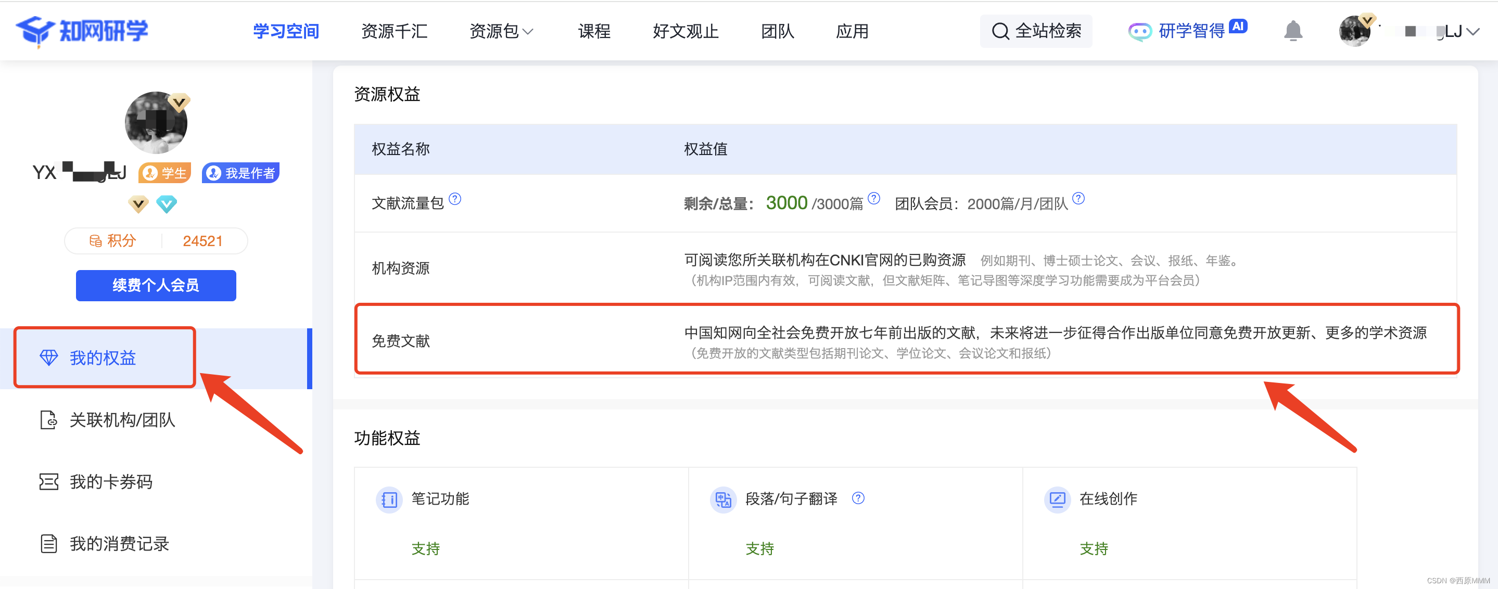Screen dimensions: 1498x589
Task: Click the 研学智得 AI assistant icon
Action: 1139,31
